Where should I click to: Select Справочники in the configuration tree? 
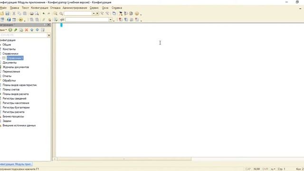[x=10, y=54]
